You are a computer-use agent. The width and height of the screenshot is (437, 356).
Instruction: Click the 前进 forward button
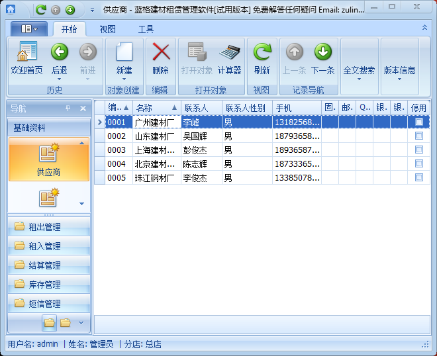click(88, 59)
